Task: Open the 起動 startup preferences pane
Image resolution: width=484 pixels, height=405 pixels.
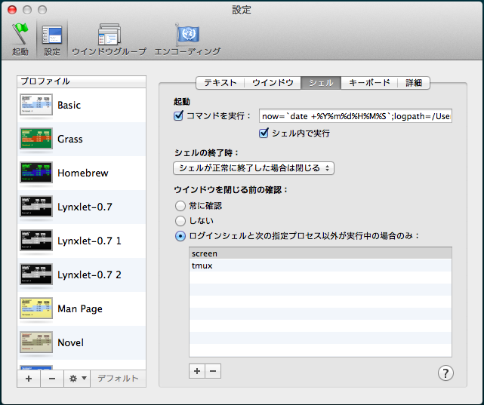Action: coord(20,39)
